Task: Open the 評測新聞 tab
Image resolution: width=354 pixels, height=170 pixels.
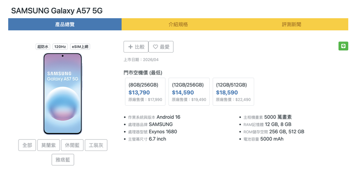Action: point(291,24)
